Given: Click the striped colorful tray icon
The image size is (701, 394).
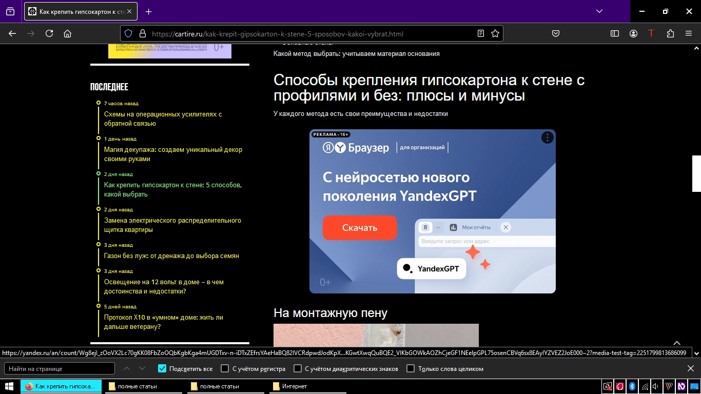Looking at the screenshot, I should tap(669, 386).
